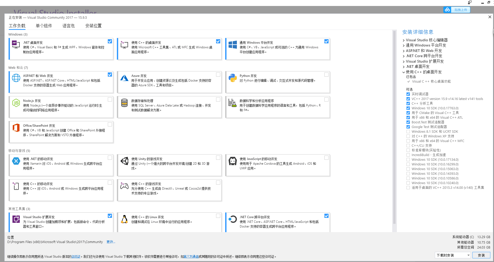
Task: Check the 对 C++ 的 Windows XP 支持 option
Action: pyautogui.click(x=408, y=136)
